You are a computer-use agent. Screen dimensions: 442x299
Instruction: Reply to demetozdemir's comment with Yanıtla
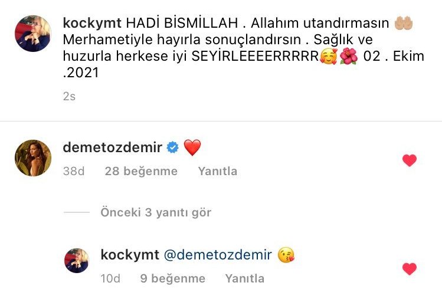(x=217, y=171)
